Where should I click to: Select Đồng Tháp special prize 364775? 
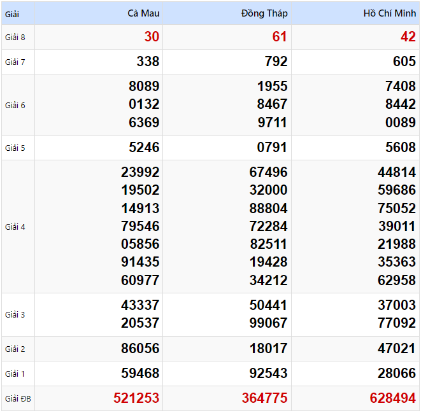coord(264,398)
